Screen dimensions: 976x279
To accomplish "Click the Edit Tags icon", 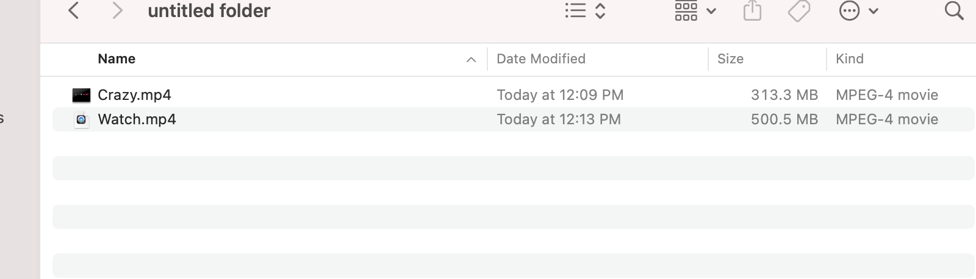I will [798, 10].
